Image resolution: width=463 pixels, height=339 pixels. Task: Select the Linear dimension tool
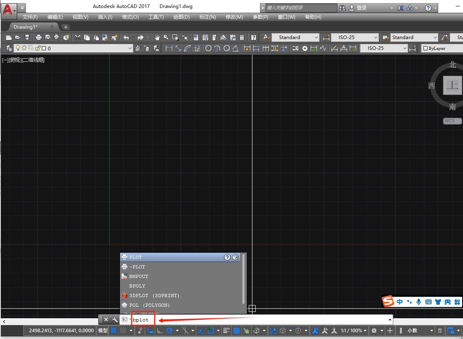169,48
